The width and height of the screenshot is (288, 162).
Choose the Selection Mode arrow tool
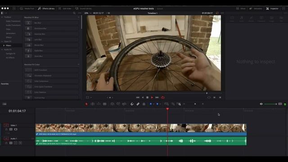click(86, 104)
